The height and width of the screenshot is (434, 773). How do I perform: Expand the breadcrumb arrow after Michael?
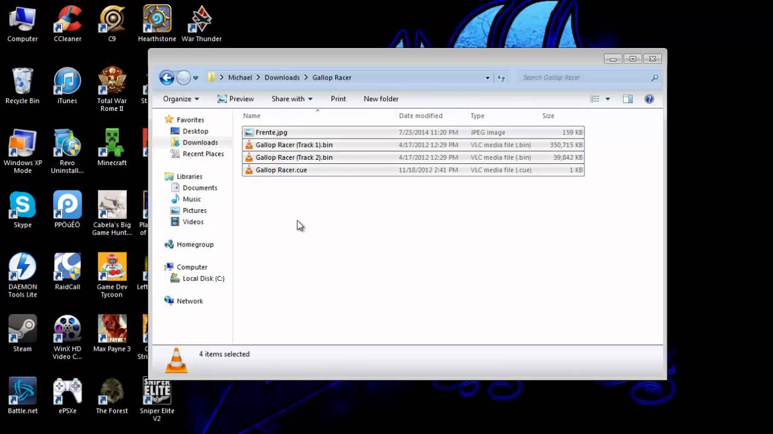(258, 78)
